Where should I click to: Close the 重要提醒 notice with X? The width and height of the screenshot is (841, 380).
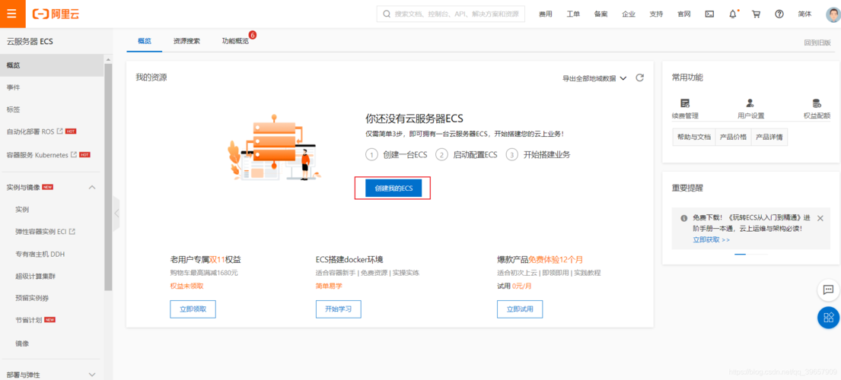820,218
